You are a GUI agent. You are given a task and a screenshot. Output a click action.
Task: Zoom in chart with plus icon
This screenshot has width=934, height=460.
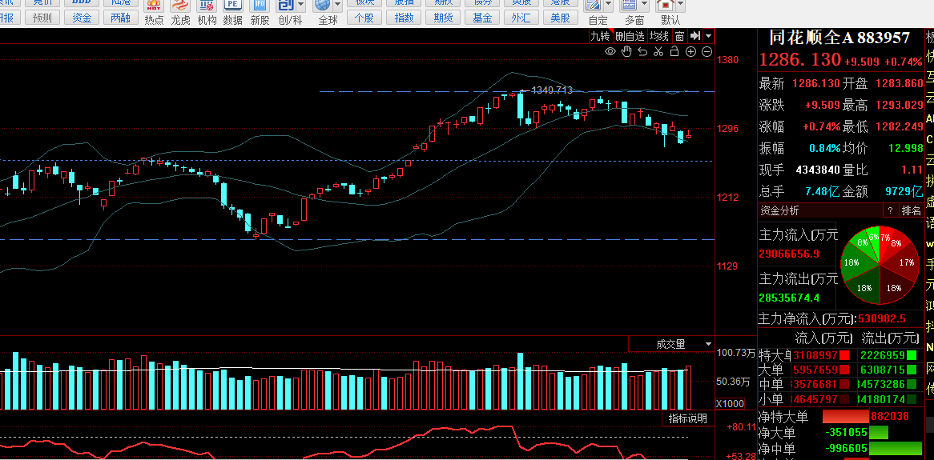tap(691, 52)
